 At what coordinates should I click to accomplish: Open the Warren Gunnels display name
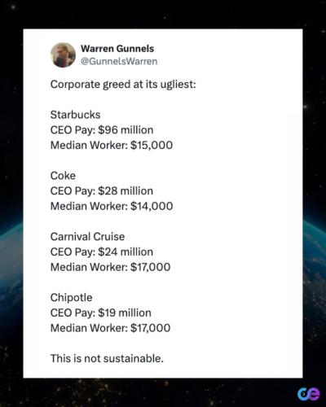click(x=117, y=49)
